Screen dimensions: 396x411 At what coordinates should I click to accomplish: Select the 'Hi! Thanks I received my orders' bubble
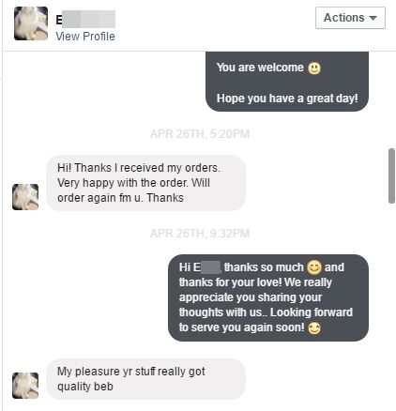(145, 183)
